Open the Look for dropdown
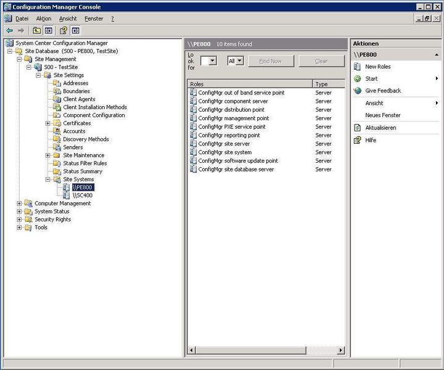Screen dimensions: 444x370 click(x=213, y=61)
